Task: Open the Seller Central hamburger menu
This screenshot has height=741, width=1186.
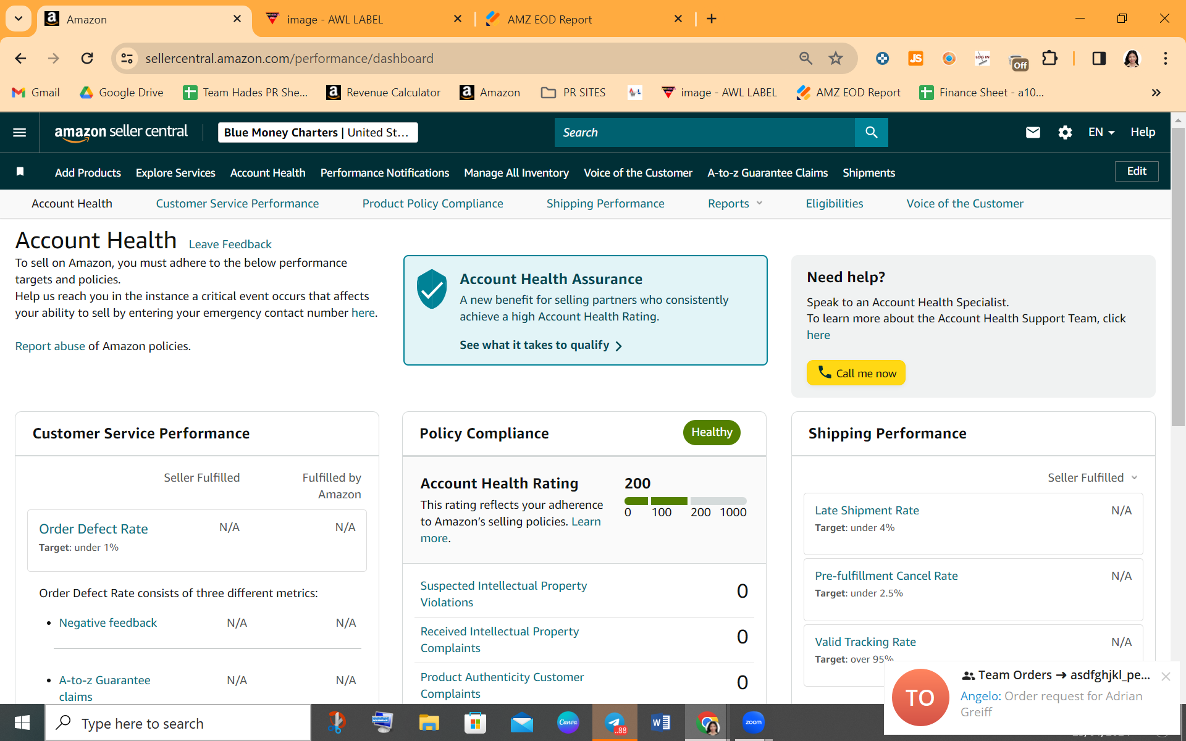Action: (x=20, y=132)
